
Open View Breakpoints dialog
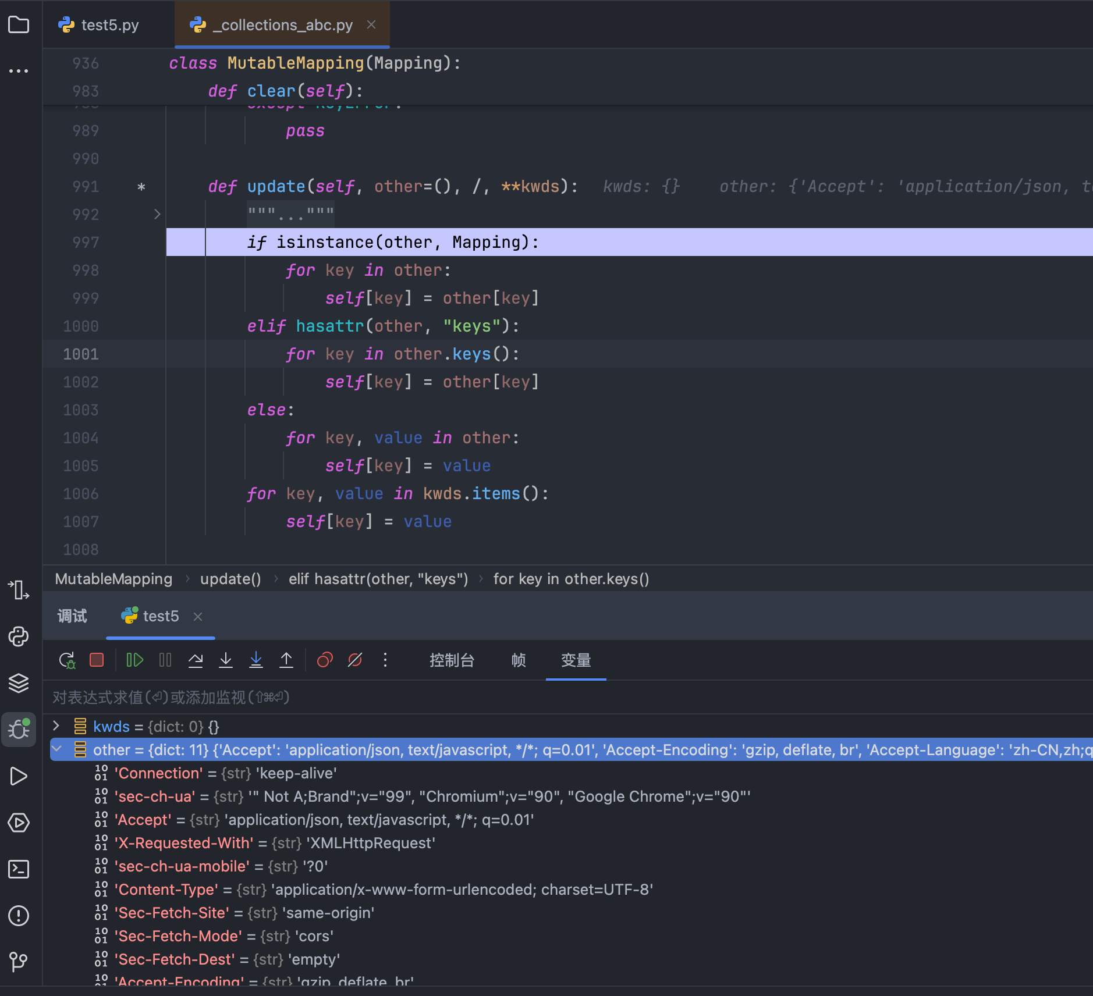325,660
